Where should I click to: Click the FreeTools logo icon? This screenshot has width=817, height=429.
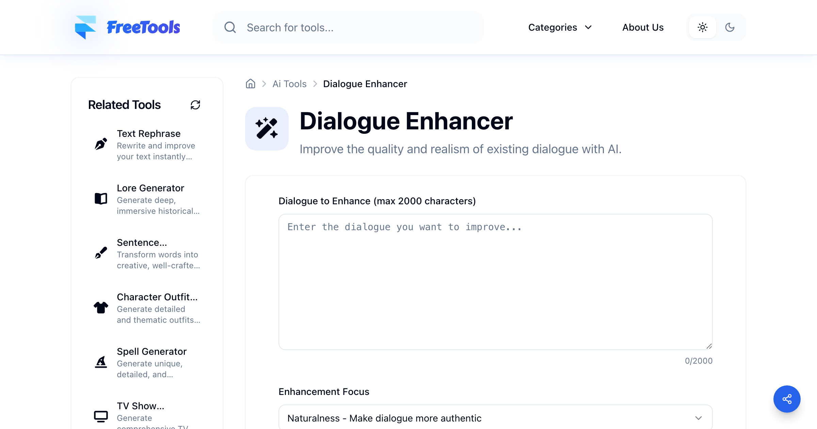tap(85, 27)
